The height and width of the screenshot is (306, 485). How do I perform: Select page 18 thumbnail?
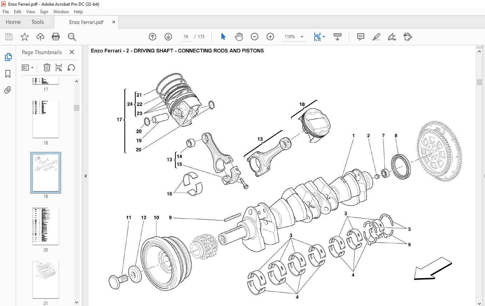pyautogui.click(x=46, y=119)
